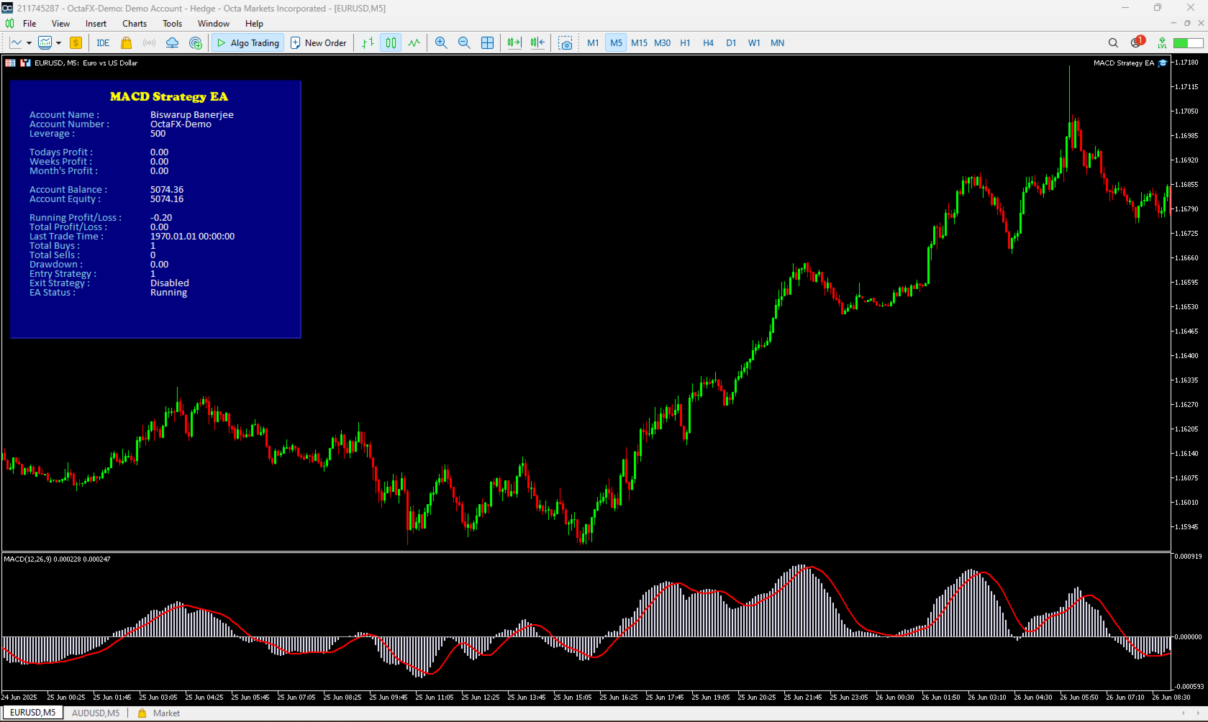1208x722 pixels.
Task: Click the green LVL upgrade icon
Action: 1162,43
